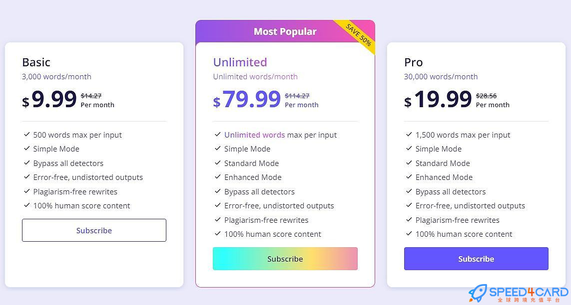
Task: Select the Basic plan title
Action: pyautogui.click(x=36, y=62)
